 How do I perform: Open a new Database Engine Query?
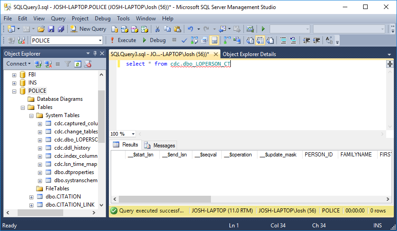(115, 29)
